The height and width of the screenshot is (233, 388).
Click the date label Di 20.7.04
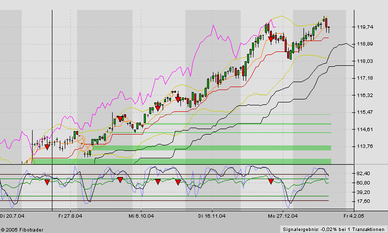pyautogui.click(x=12, y=216)
